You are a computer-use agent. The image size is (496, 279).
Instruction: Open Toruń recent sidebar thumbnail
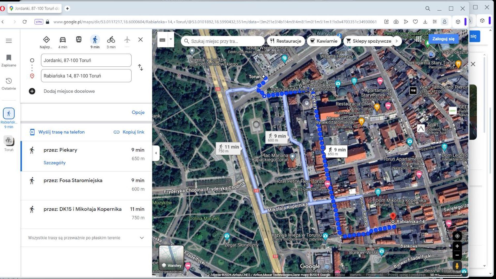click(x=9, y=144)
